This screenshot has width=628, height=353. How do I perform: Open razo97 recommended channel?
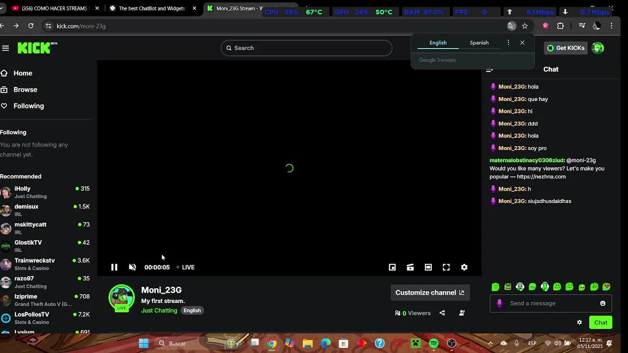45,282
